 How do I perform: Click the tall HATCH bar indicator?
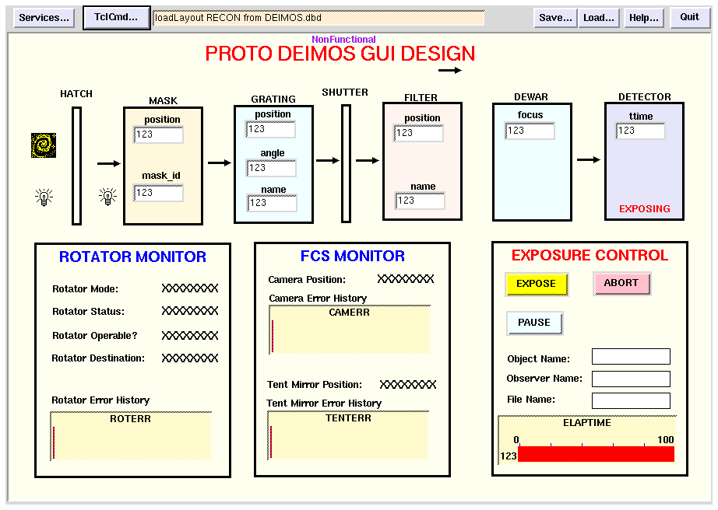click(x=76, y=166)
